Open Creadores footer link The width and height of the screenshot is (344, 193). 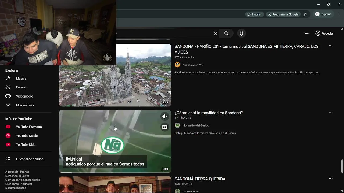[12, 184]
